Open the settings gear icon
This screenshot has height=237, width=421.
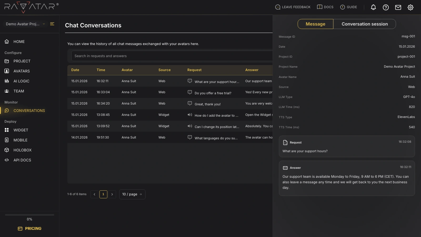tap(410, 7)
